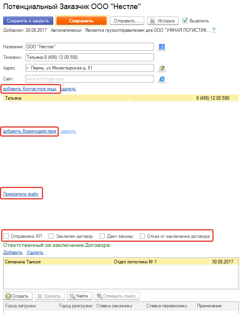Open address on map icon
The height and width of the screenshot is (314, 241).
pos(161,68)
